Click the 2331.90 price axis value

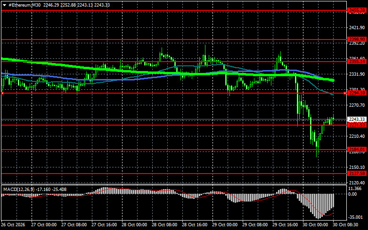coord(357,74)
